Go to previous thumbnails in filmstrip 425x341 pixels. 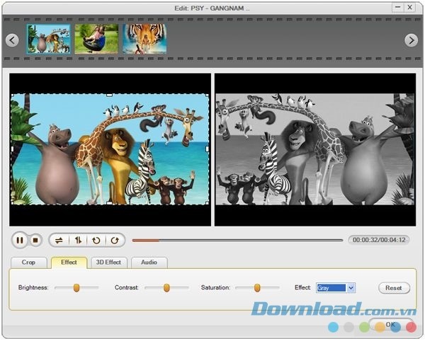click(12, 40)
